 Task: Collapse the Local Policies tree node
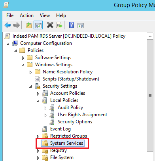click(38, 101)
